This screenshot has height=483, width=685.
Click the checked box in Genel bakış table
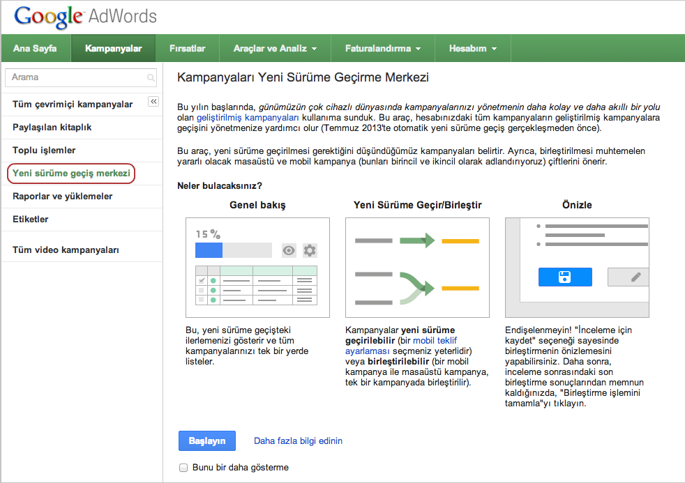[202, 280]
